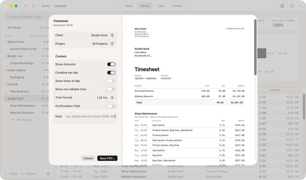Click the Note input field
The width and height of the screenshot is (306, 180).
point(85,118)
